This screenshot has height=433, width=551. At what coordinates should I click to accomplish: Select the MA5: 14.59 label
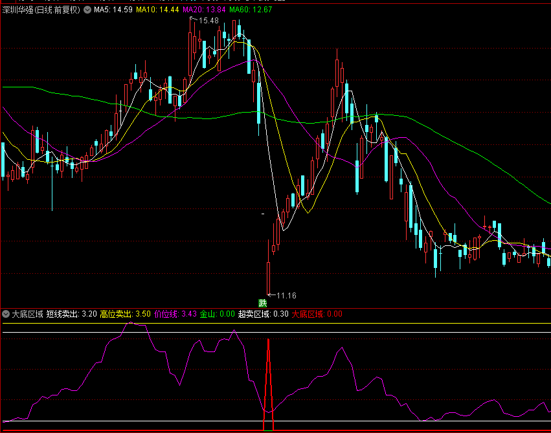click(113, 10)
